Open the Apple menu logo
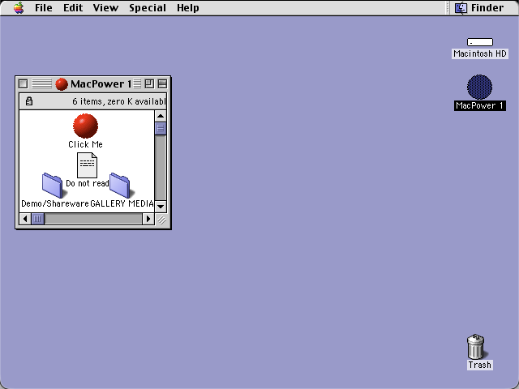This screenshot has width=519, height=389. point(19,7)
